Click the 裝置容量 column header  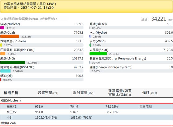coord(48,93)
